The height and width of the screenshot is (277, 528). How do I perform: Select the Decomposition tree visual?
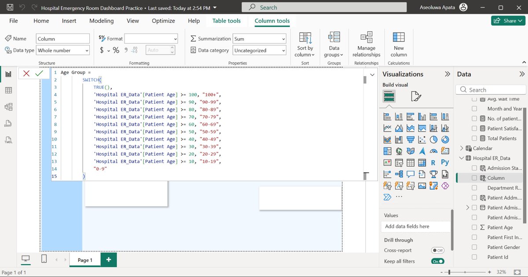click(399, 174)
